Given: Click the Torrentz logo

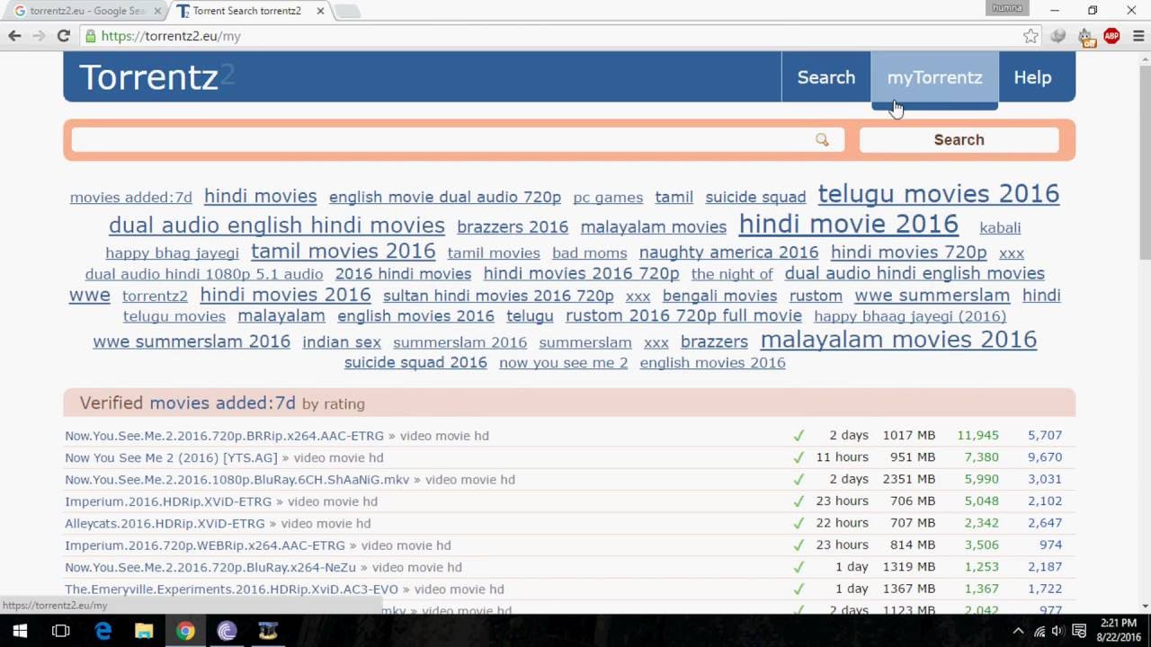Looking at the screenshot, I should [156, 77].
